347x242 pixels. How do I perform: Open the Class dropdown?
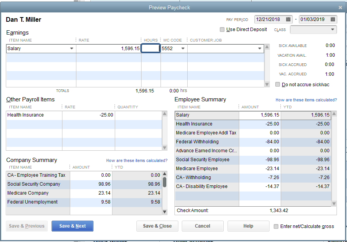332,30
